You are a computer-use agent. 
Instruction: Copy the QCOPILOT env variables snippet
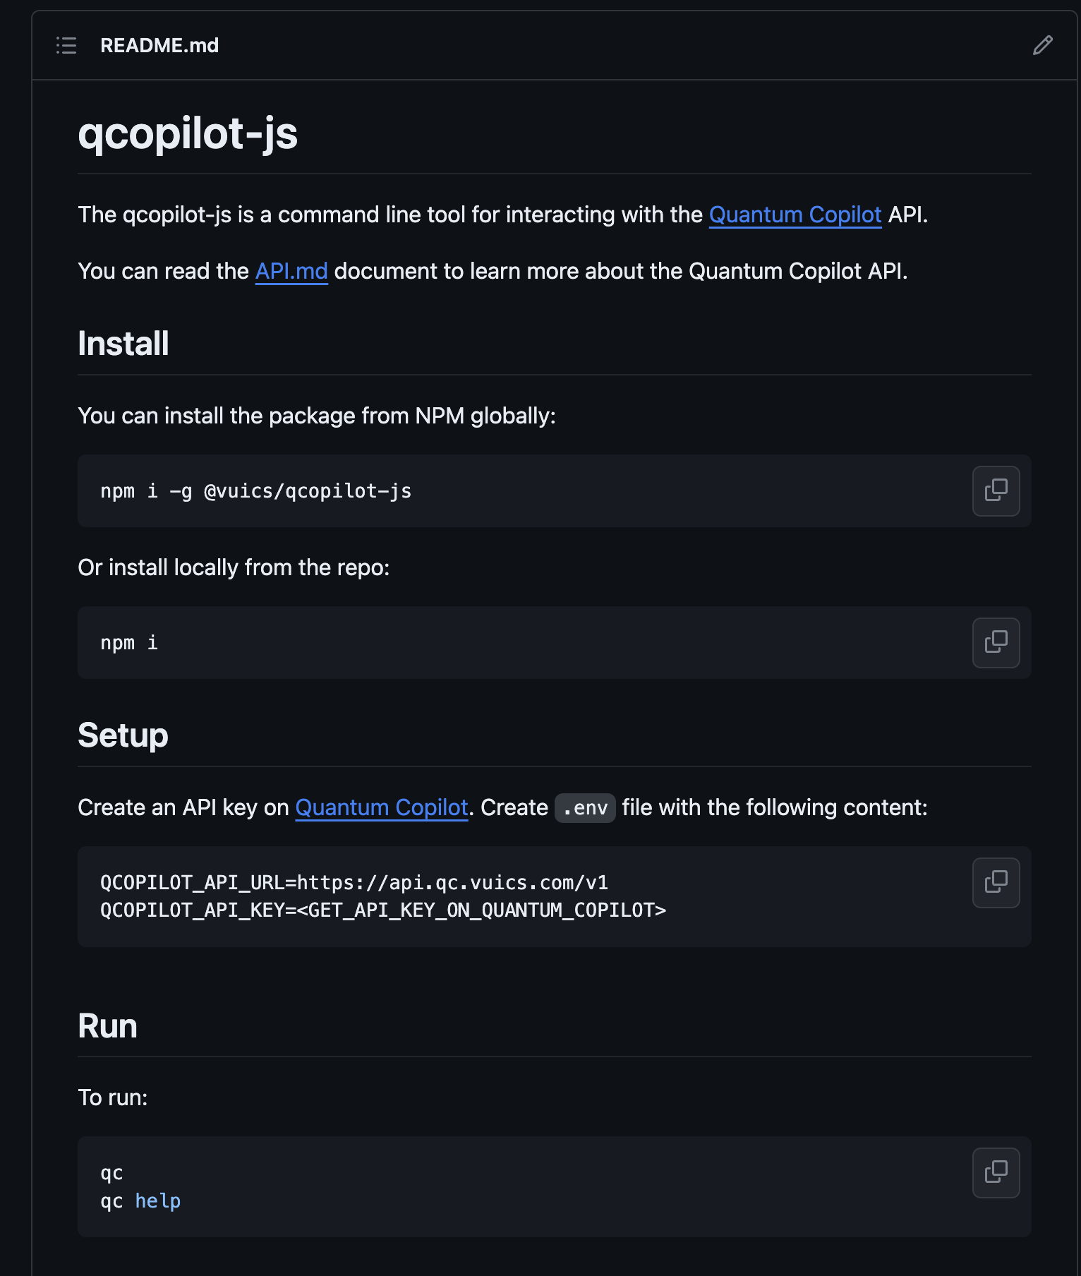pos(996,883)
